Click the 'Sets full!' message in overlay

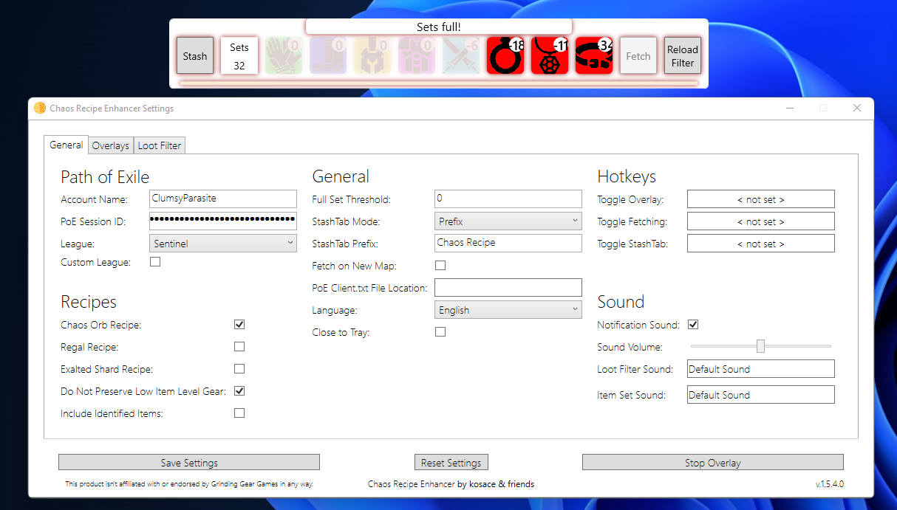tap(439, 27)
